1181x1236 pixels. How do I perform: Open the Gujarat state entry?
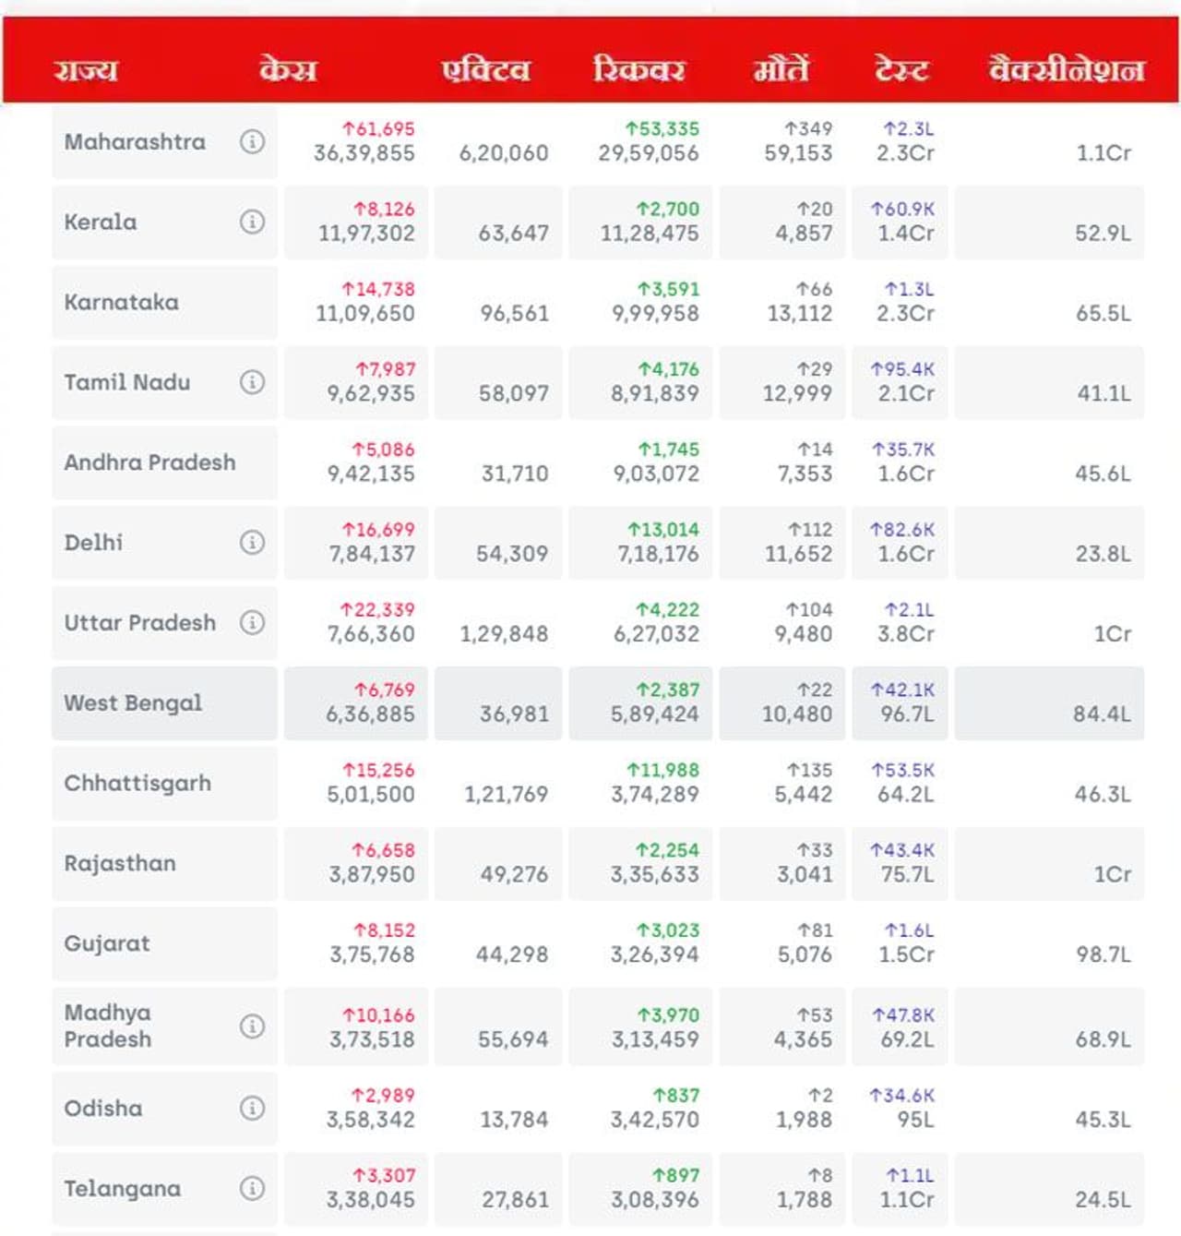107,943
